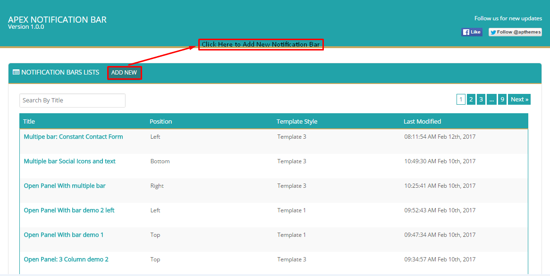This screenshot has height=276, width=550.
Task: Click the list icon beside NOTIFICATION BARS LISTS
Action: (x=16, y=72)
